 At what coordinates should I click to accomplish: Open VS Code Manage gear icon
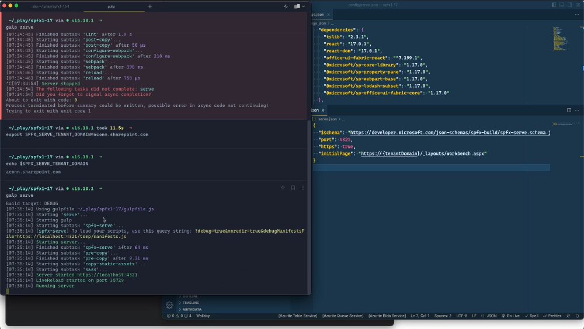(169, 305)
